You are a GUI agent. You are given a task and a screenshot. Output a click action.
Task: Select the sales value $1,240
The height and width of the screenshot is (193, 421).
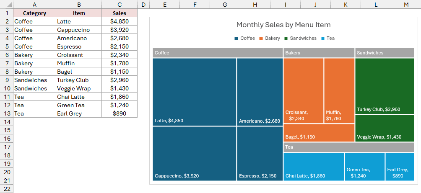(120, 105)
